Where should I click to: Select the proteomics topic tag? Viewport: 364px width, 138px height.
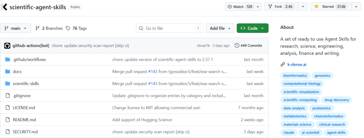322,108
